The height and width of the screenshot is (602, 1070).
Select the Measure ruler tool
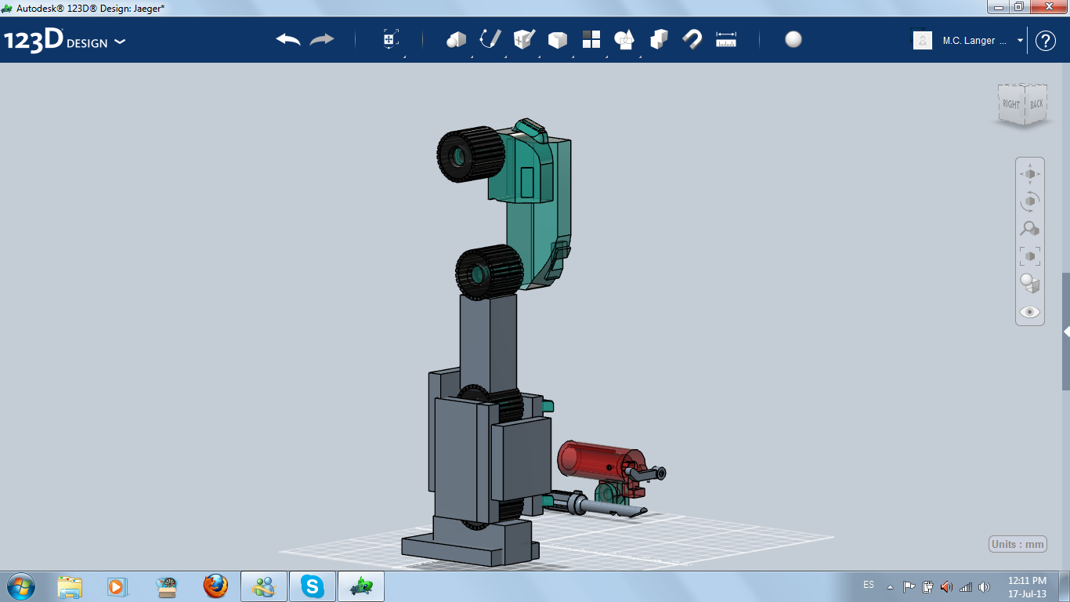click(726, 39)
